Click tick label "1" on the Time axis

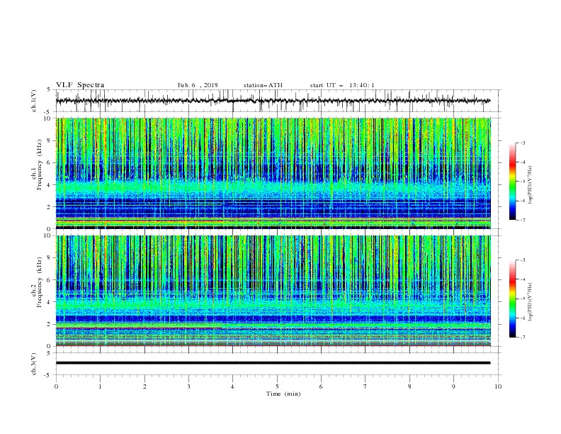click(x=100, y=386)
